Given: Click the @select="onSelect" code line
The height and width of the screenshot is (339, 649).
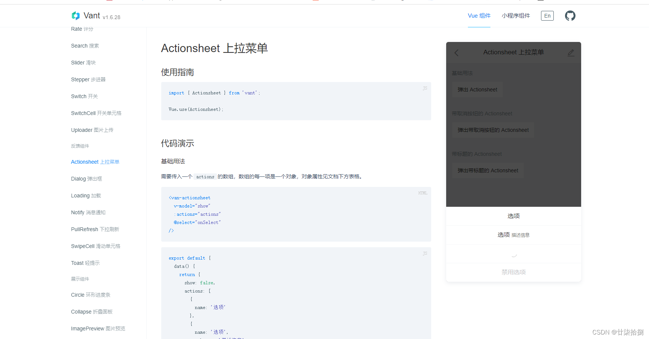Looking at the screenshot, I should pos(197,223).
